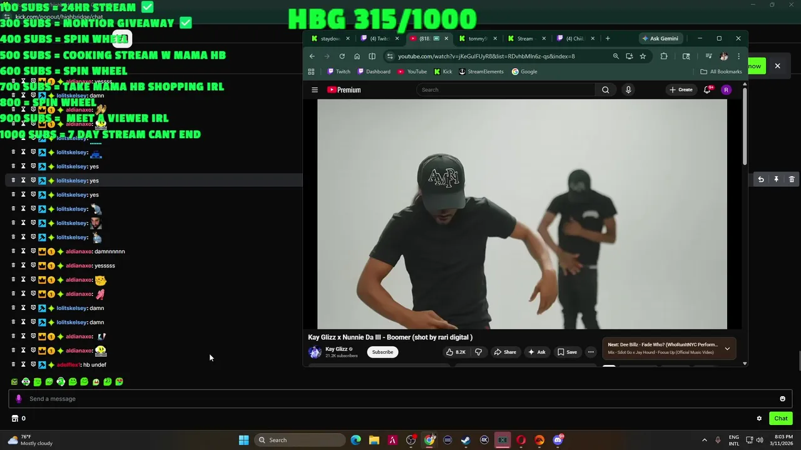This screenshot has width=801, height=450.
Task: Delete highlighted message via right trash icon
Action: pyautogui.click(x=792, y=179)
